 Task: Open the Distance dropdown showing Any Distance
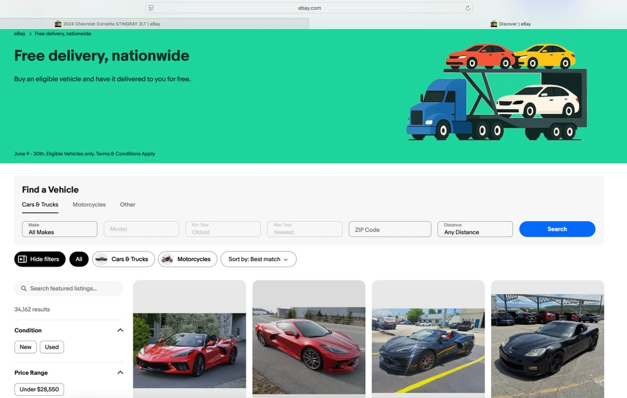click(x=475, y=229)
